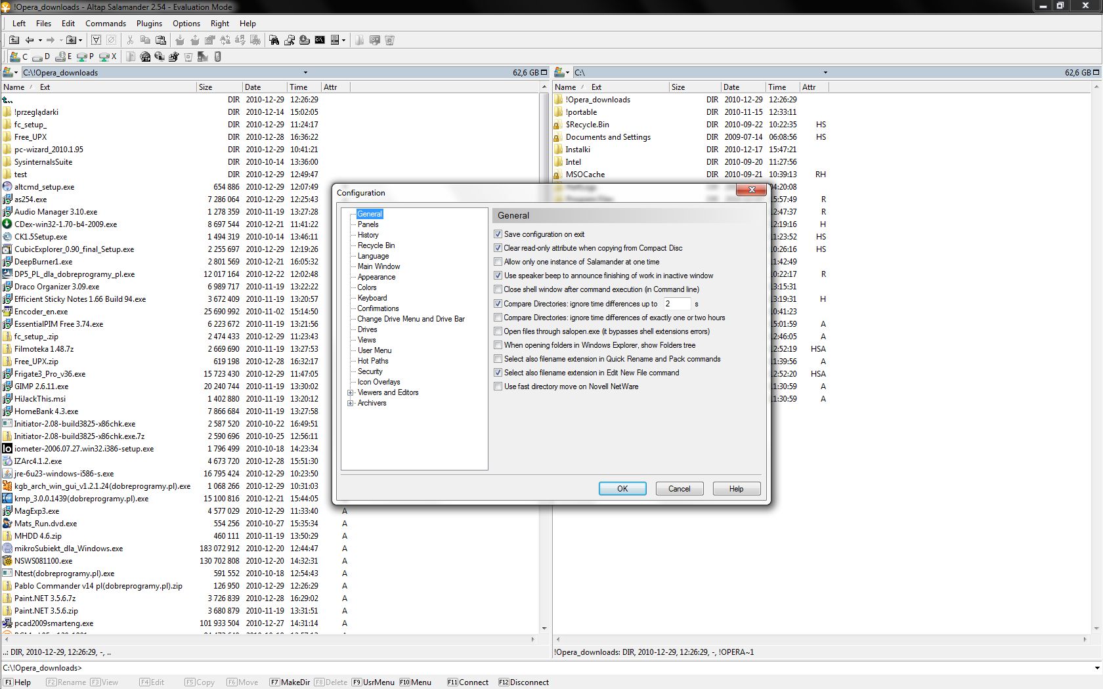Viewport: 1103px width, 689px height.
Task: Enable Allow only one instance of Salamander
Action: [498, 262]
